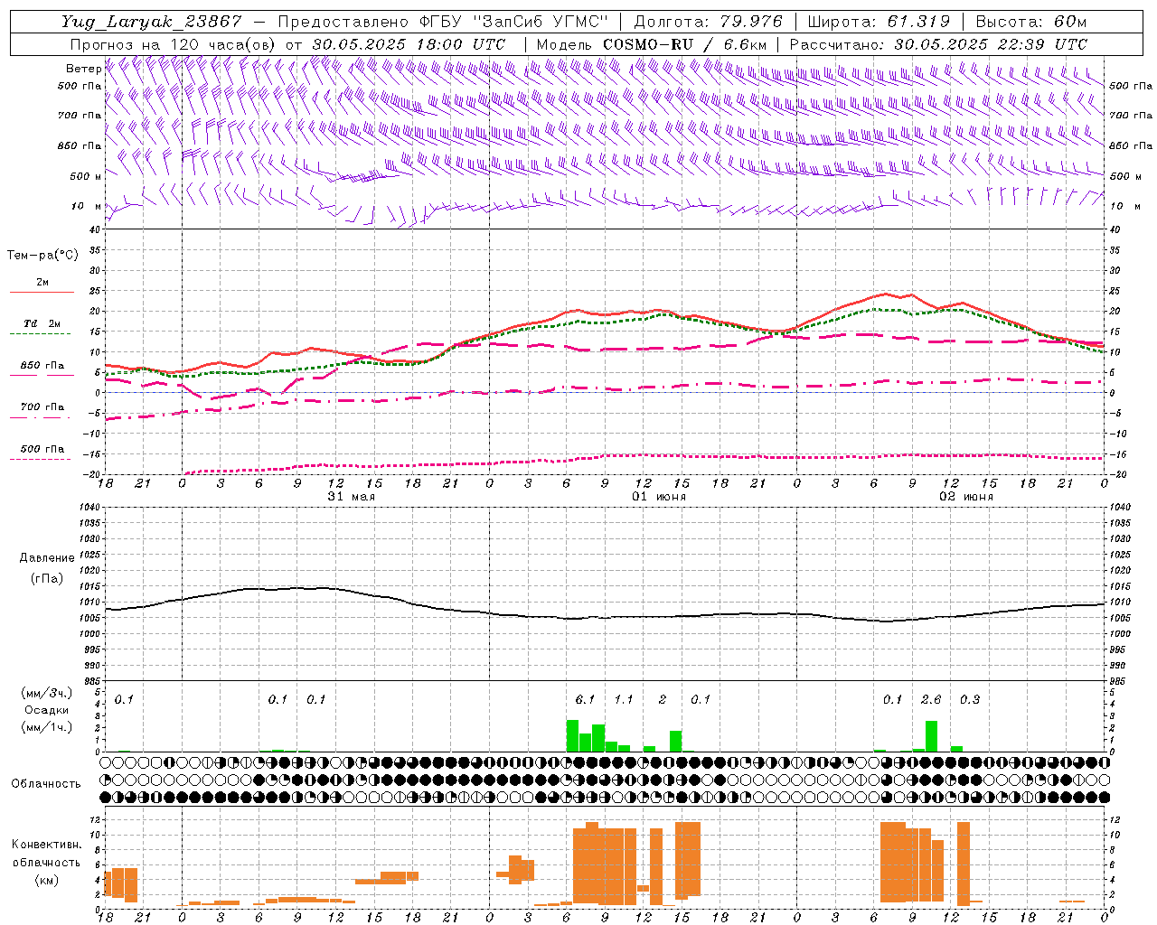1157x925 pixels.
Task: Click the tallest green precipitation bar on 01 июня
Action: 572,735
